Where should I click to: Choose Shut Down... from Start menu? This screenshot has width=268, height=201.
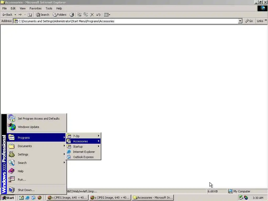pyautogui.click(x=36, y=190)
